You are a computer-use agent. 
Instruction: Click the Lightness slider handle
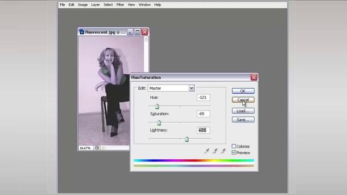[187, 139]
